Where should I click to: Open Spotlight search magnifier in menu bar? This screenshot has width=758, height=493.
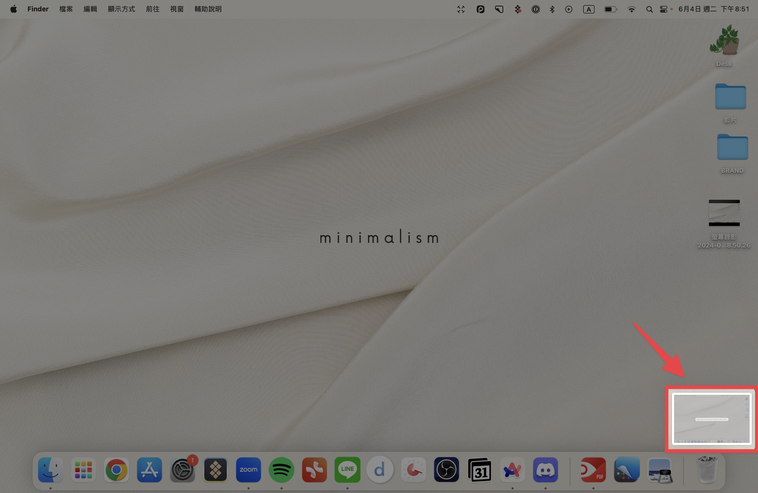[649, 10]
